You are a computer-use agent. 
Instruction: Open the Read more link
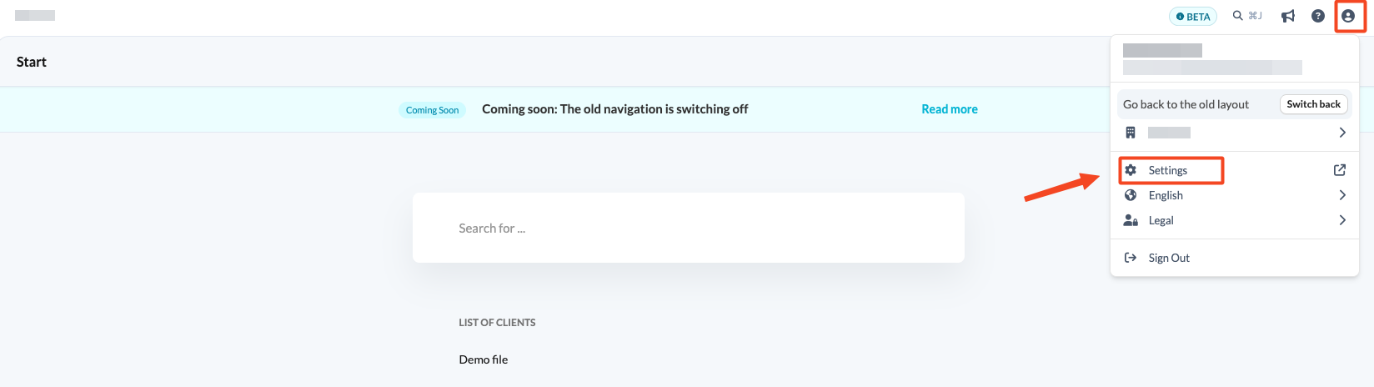pyautogui.click(x=950, y=109)
